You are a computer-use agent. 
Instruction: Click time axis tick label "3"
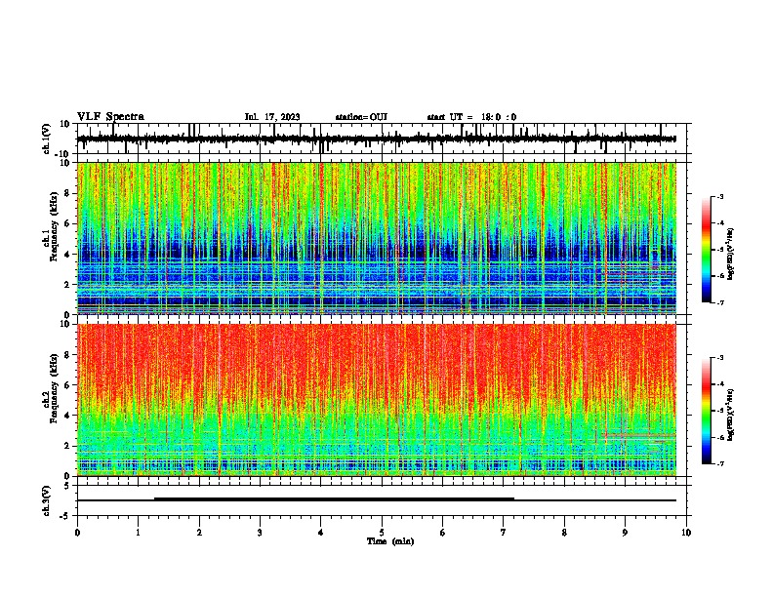(260, 533)
